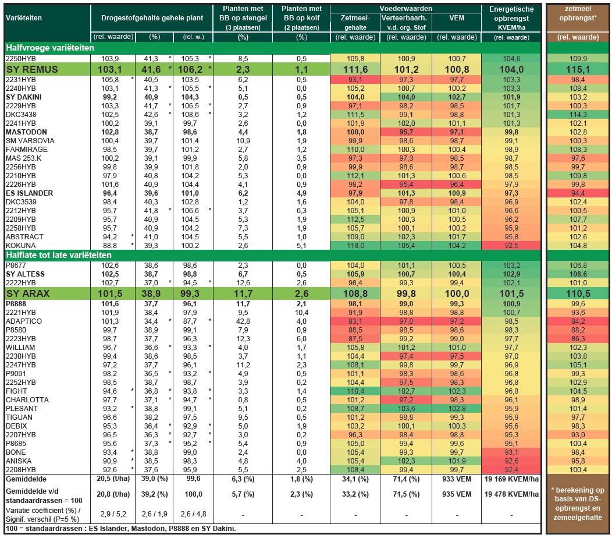
Task: Click the Zetmeel-gehalte column header
Action: pos(355,22)
